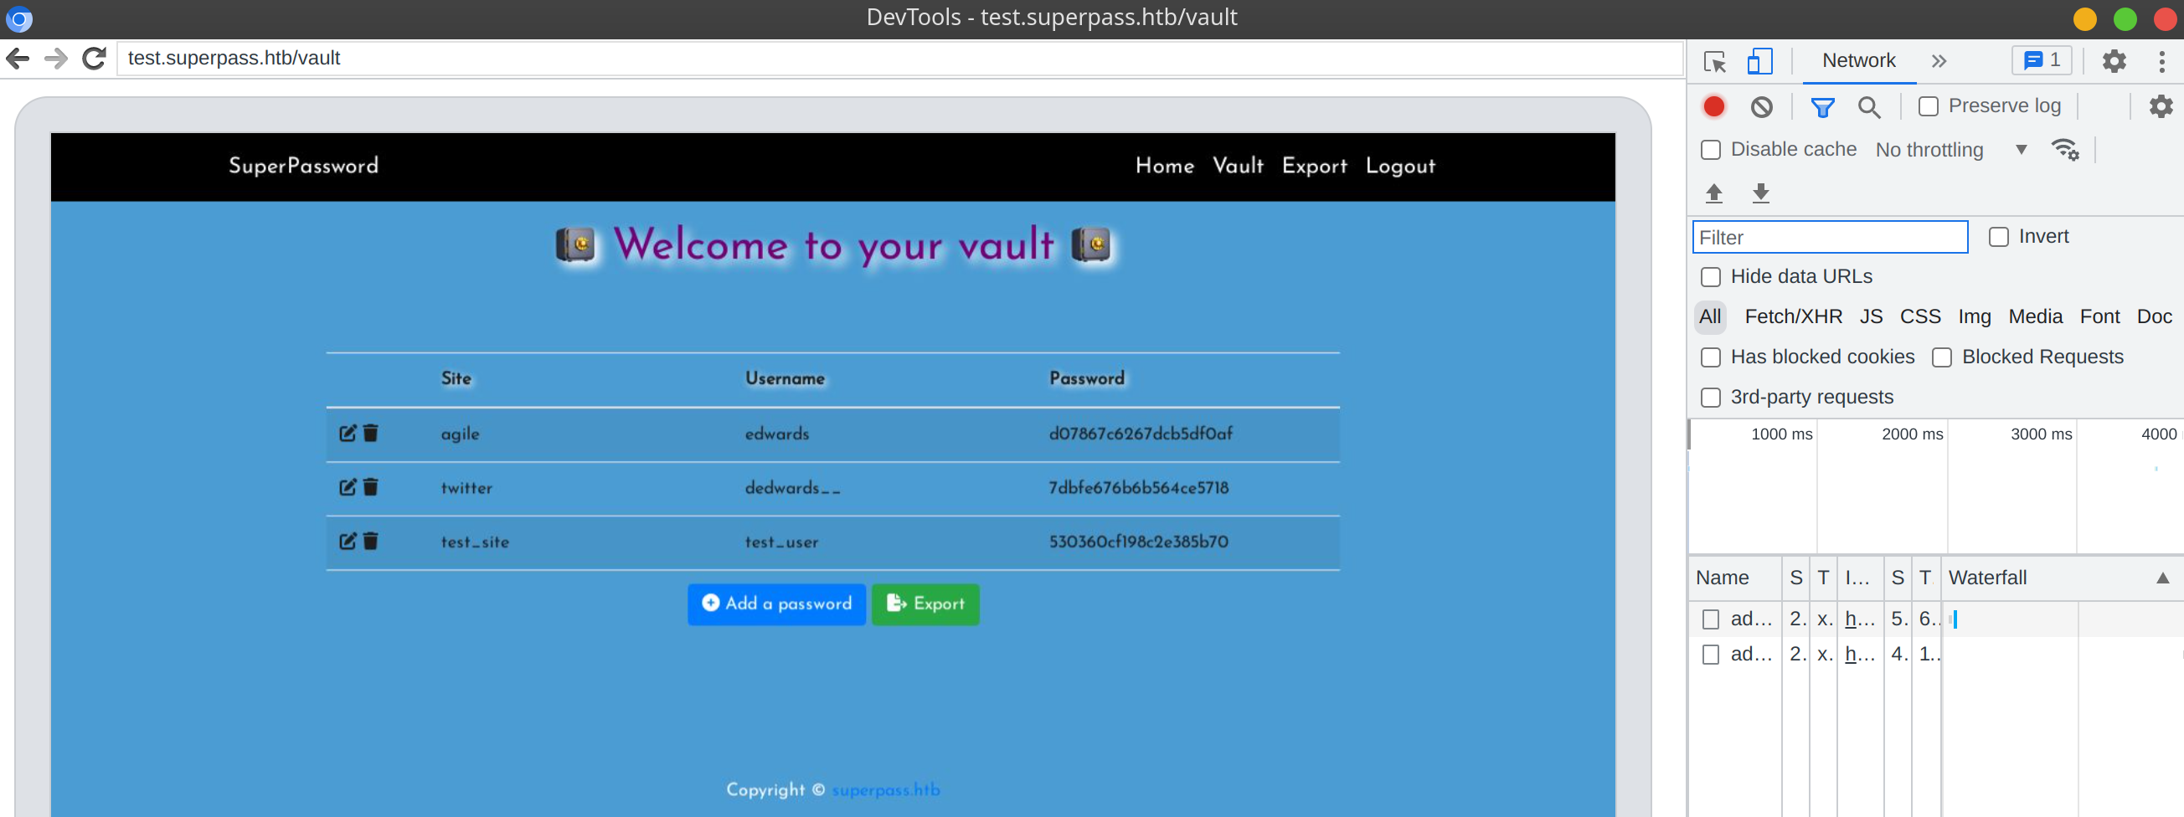2184x817 pixels.
Task: Filter requests by Doc
Action: click(2154, 317)
